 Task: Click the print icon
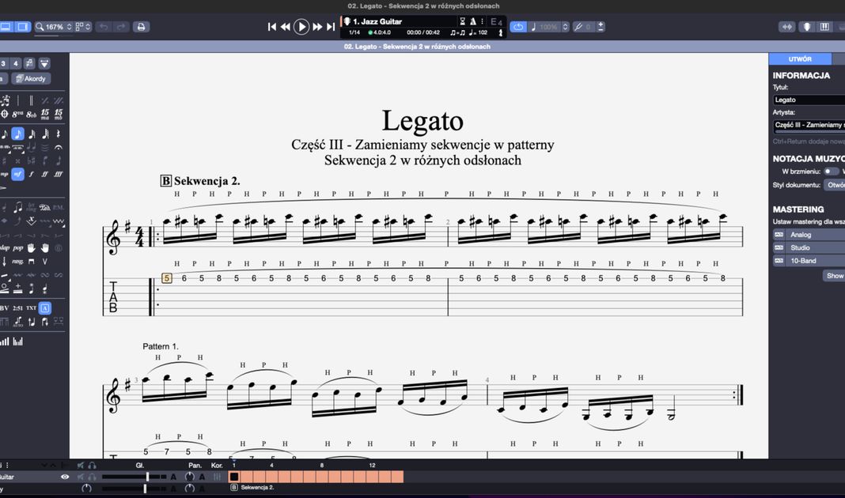click(x=141, y=27)
